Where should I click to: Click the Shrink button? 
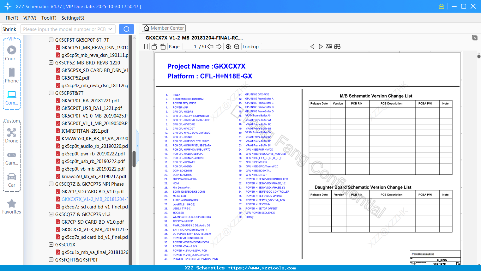[9, 29]
